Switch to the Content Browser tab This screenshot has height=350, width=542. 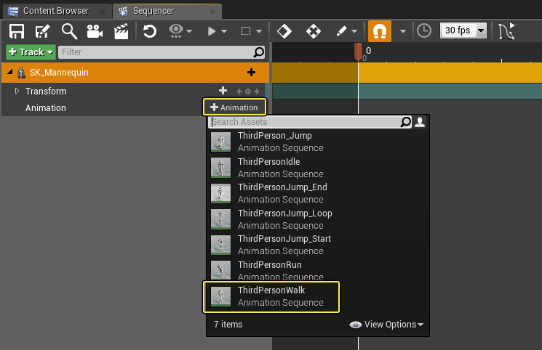56,11
